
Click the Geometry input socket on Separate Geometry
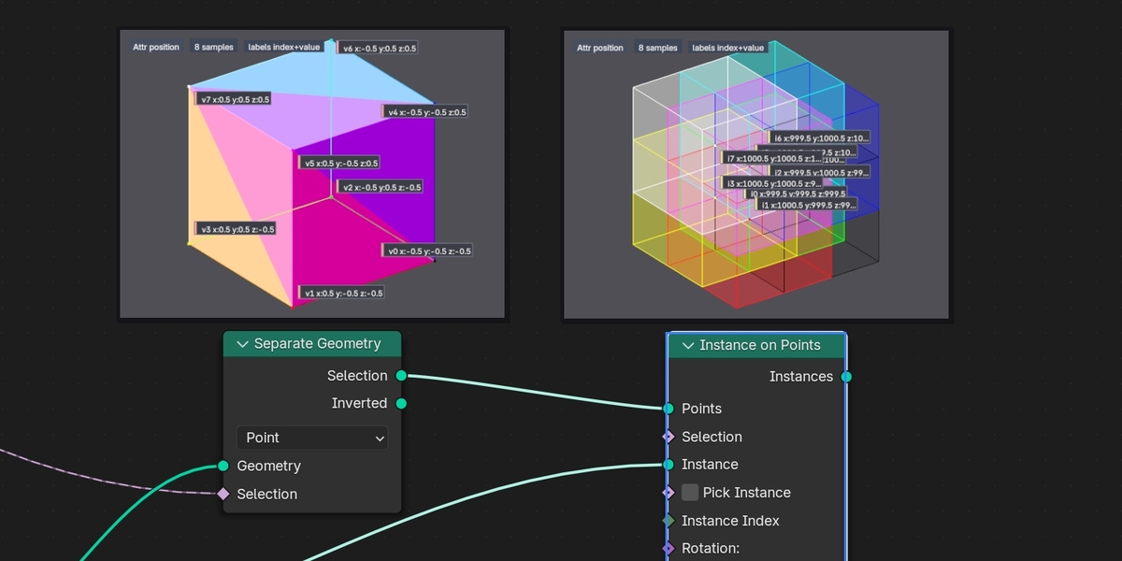point(223,466)
